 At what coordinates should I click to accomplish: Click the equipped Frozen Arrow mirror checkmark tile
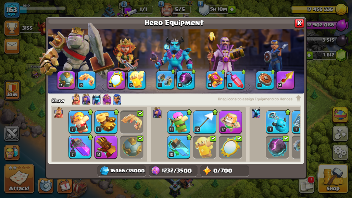click(230, 147)
